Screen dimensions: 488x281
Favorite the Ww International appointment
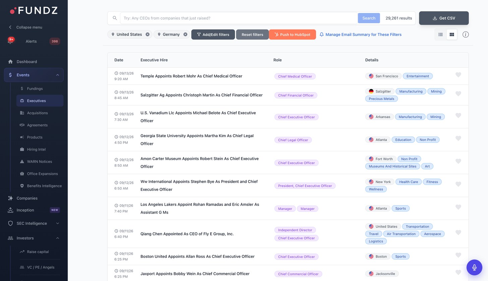(458, 184)
